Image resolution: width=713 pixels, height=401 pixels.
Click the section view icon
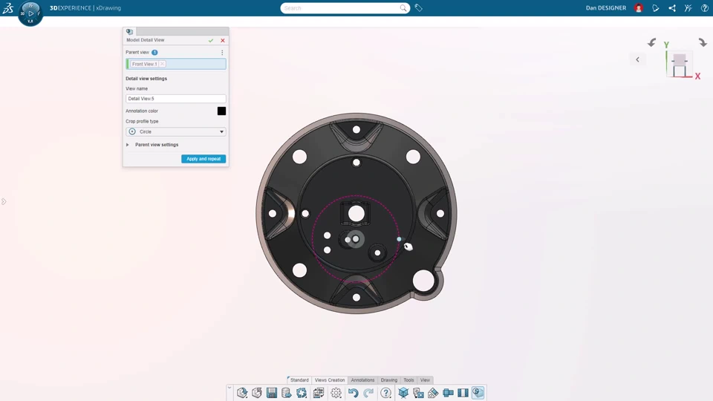coord(448,393)
